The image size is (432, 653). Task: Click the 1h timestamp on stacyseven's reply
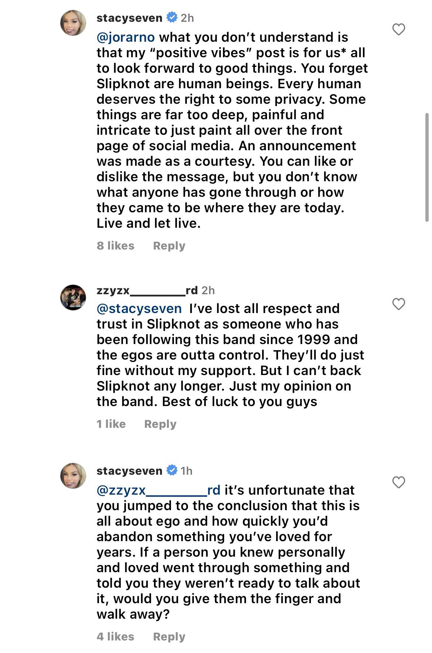(185, 470)
